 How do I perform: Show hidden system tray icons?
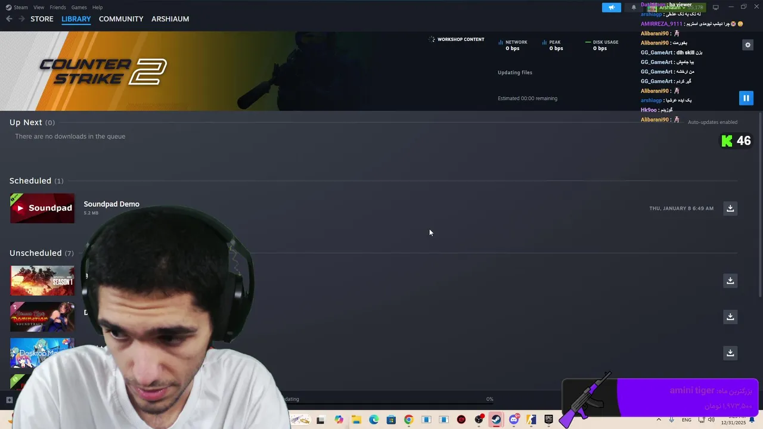[x=659, y=420]
